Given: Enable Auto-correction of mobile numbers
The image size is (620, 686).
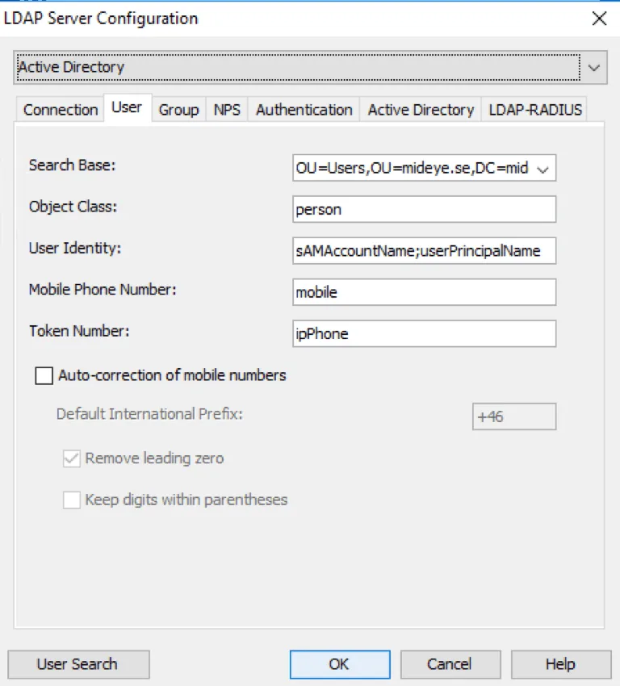Looking at the screenshot, I should pyautogui.click(x=44, y=375).
